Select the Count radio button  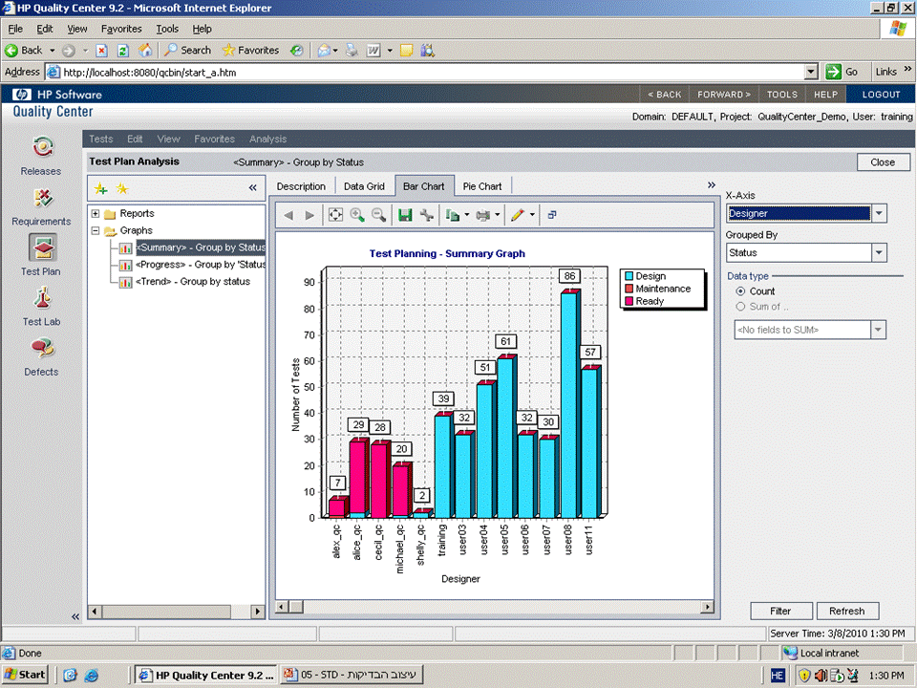tap(740, 291)
